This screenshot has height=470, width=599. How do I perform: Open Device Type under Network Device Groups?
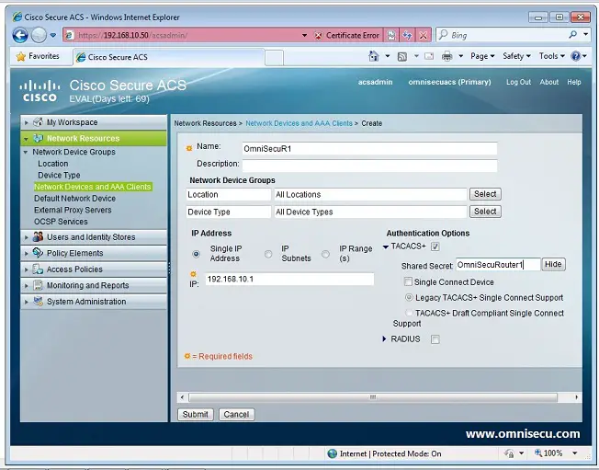(59, 175)
